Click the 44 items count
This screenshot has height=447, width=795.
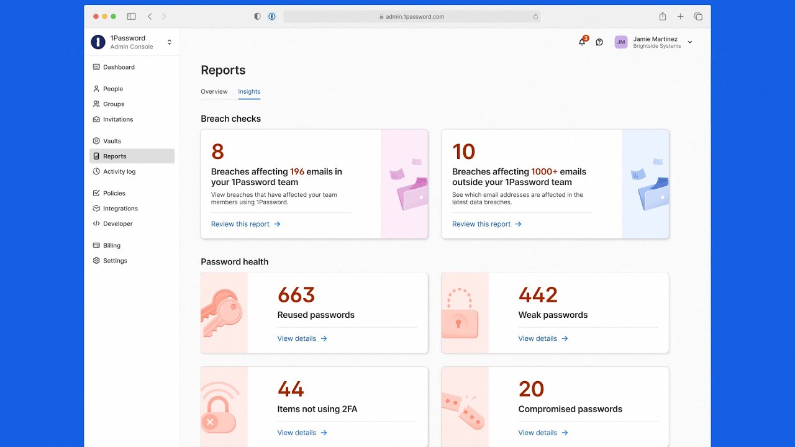291,389
